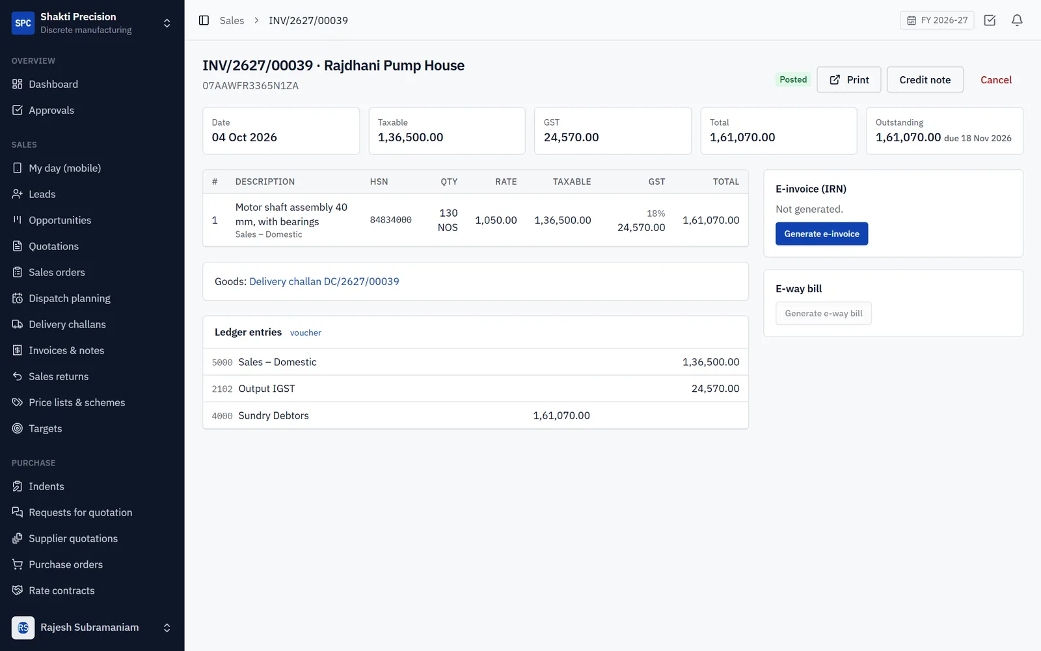Open the tasks checkbox icon in header
Image resolution: width=1041 pixels, height=651 pixels.
[x=990, y=20]
